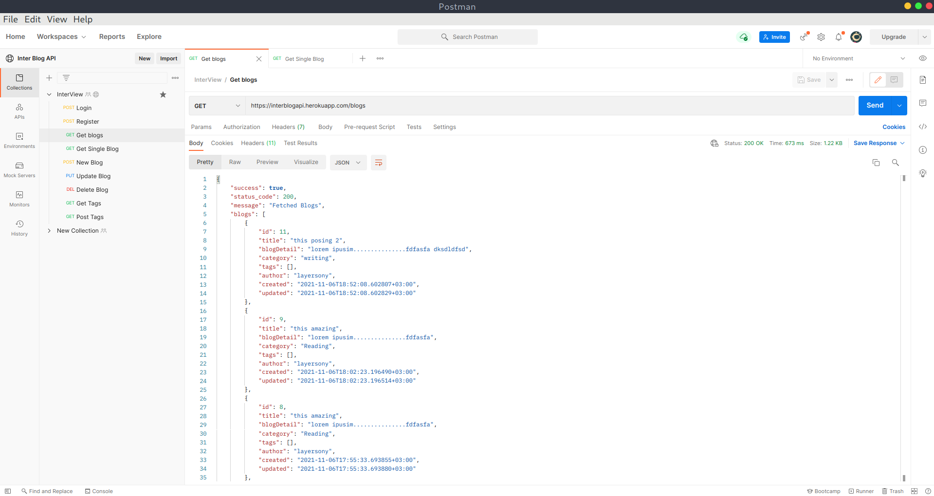Image resolution: width=934 pixels, height=496 pixels.
Task: Toggle response line wrap
Action: click(x=379, y=163)
